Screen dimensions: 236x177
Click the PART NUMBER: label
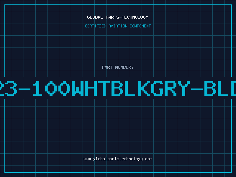coord(118,67)
